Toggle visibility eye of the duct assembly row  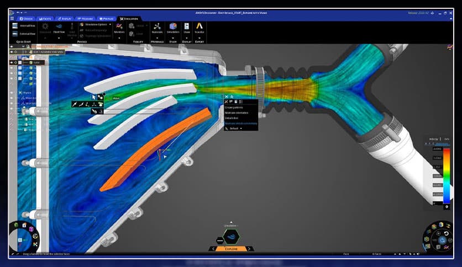tap(12, 52)
